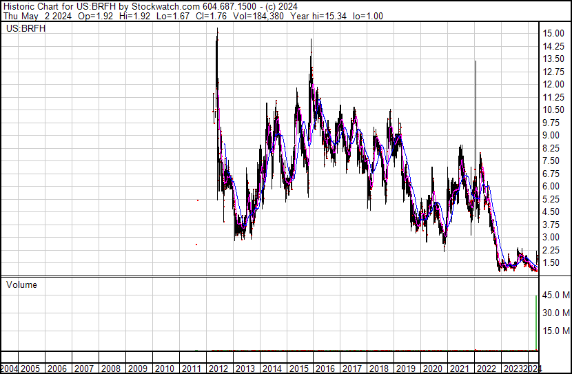Image resolution: width=572 pixels, height=374 pixels.
Task: Click the tall green volume spike bar
Action: tap(536, 323)
